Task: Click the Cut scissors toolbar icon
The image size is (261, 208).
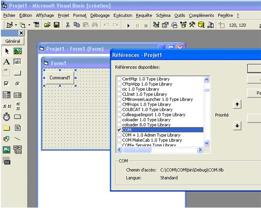Action: point(67,25)
